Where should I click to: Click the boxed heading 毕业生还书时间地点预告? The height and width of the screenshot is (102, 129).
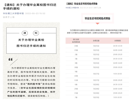point(97,18)
